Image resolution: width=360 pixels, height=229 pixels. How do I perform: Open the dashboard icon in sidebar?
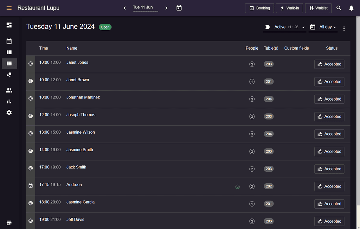coord(9,25)
